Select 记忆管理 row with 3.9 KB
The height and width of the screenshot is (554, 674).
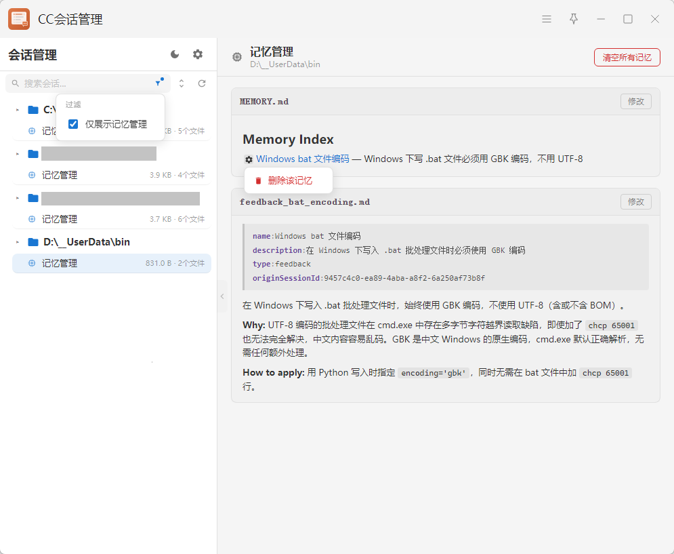pyautogui.click(x=112, y=175)
